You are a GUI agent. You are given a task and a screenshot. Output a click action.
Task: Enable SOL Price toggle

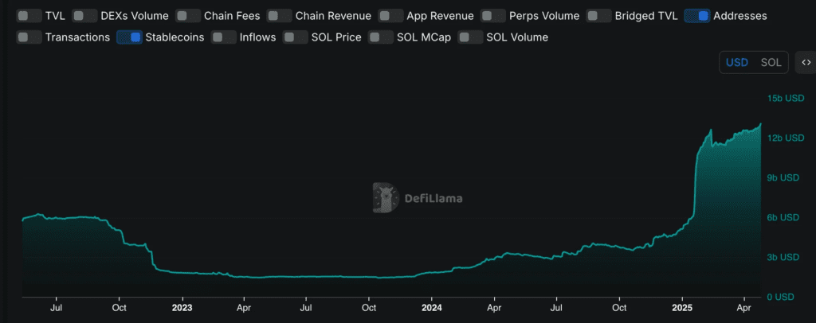coord(296,37)
